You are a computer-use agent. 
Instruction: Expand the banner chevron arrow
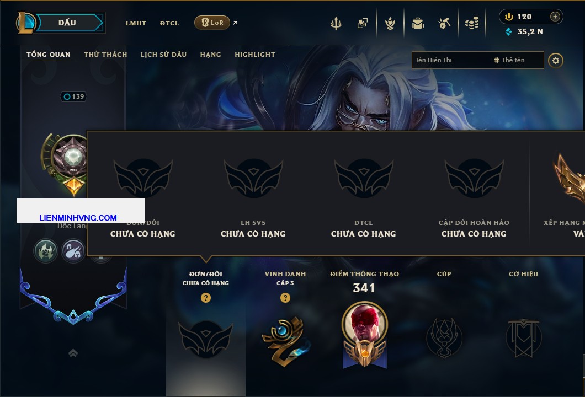coord(73,353)
